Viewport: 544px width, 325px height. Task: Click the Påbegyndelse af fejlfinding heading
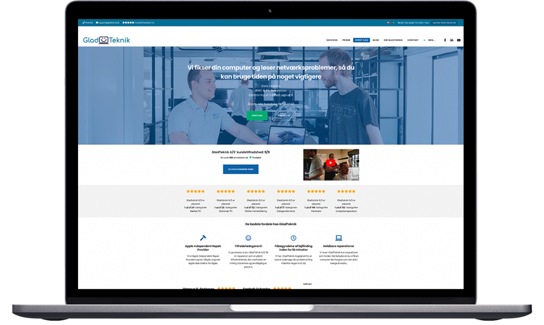click(293, 247)
